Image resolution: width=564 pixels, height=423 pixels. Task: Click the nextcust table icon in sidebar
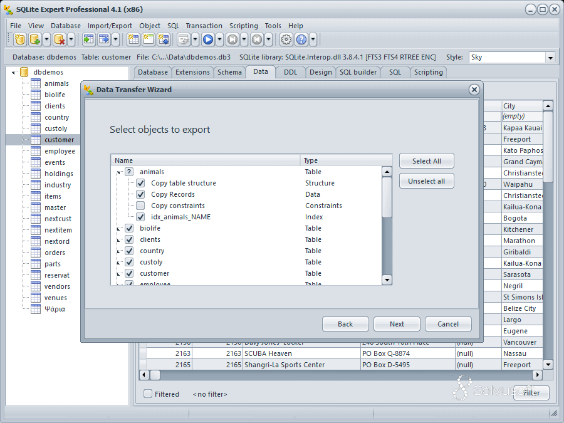(36, 219)
